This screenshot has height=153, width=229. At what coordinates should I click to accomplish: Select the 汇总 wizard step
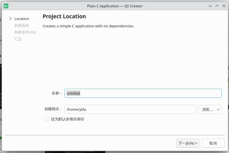coord(18,39)
